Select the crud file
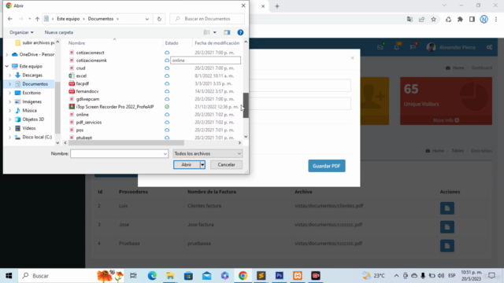Image resolution: width=504 pixels, height=283 pixels. click(x=80, y=68)
